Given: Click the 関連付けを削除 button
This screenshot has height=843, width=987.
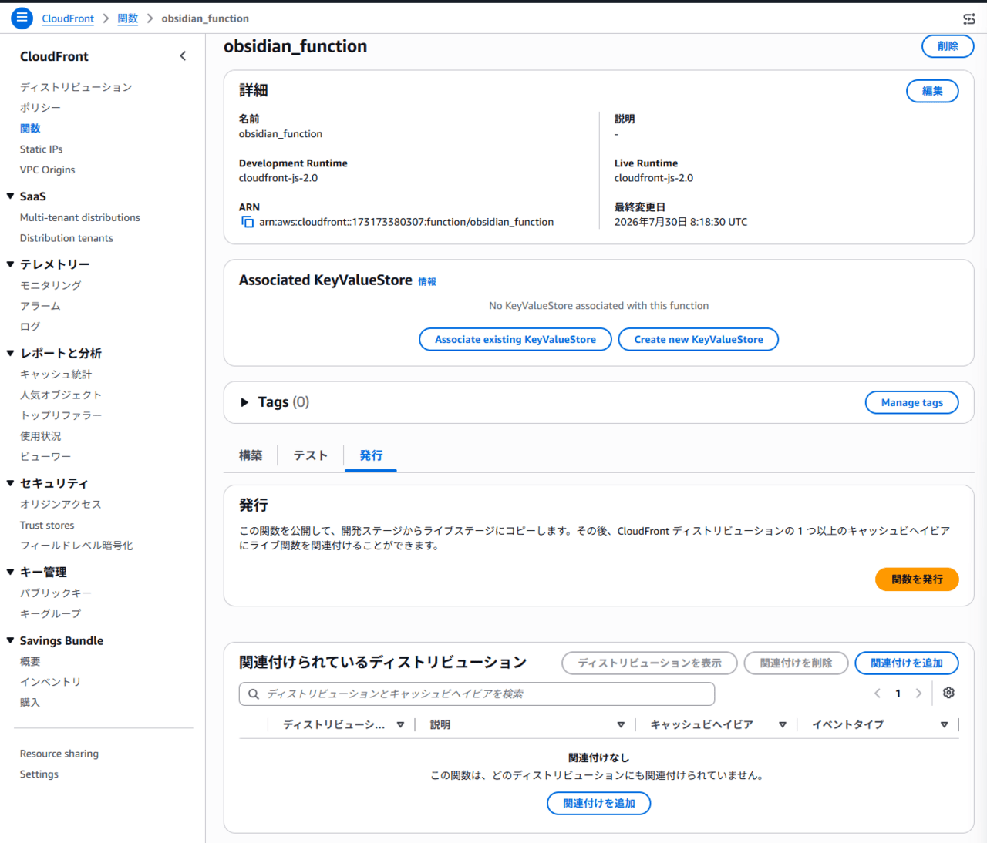Looking at the screenshot, I should click(796, 663).
